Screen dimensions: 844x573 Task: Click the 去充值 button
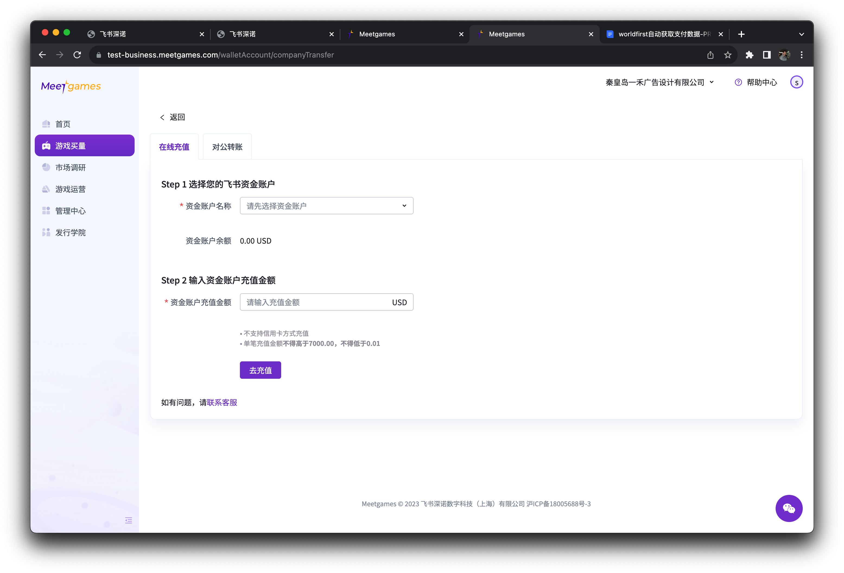coord(260,370)
